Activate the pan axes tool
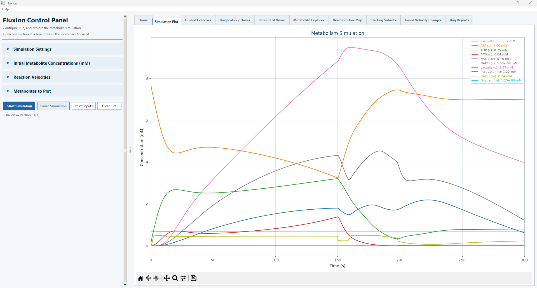 point(167,278)
